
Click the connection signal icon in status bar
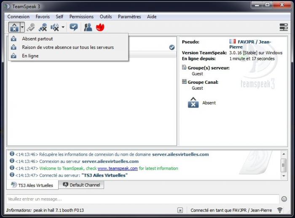click(x=280, y=210)
